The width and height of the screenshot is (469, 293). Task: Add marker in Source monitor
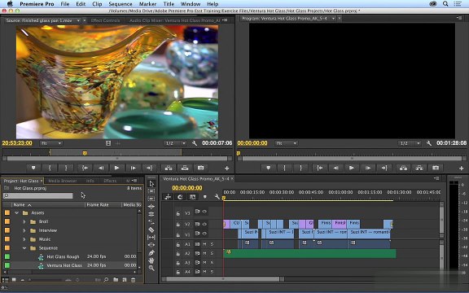(33, 168)
